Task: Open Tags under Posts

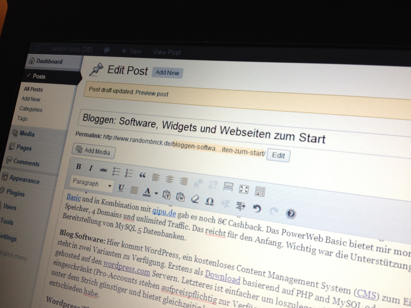Action: click(x=22, y=118)
